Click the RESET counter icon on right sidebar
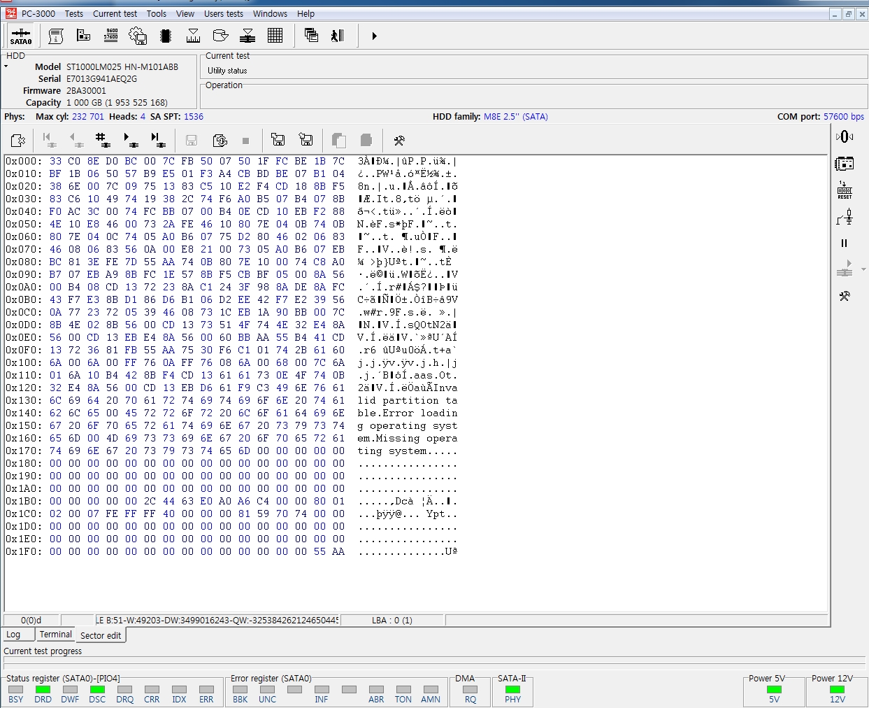 click(845, 190)
